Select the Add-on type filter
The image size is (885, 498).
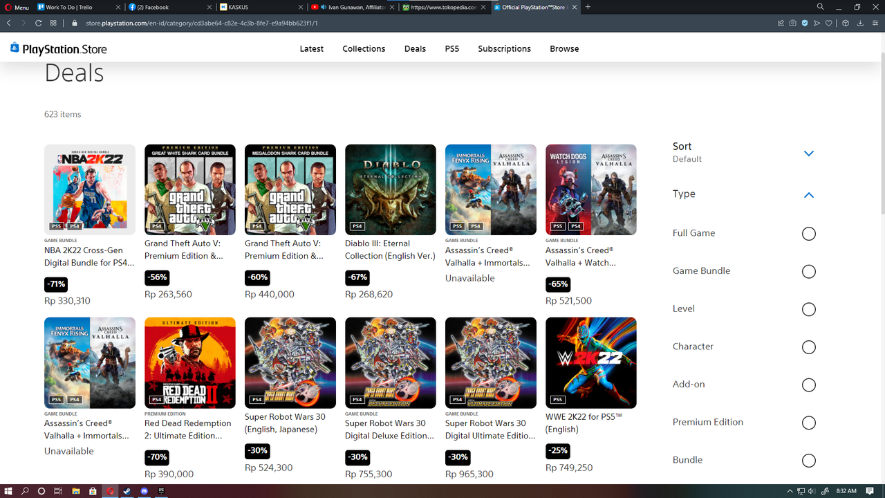(x=809, y=385)
